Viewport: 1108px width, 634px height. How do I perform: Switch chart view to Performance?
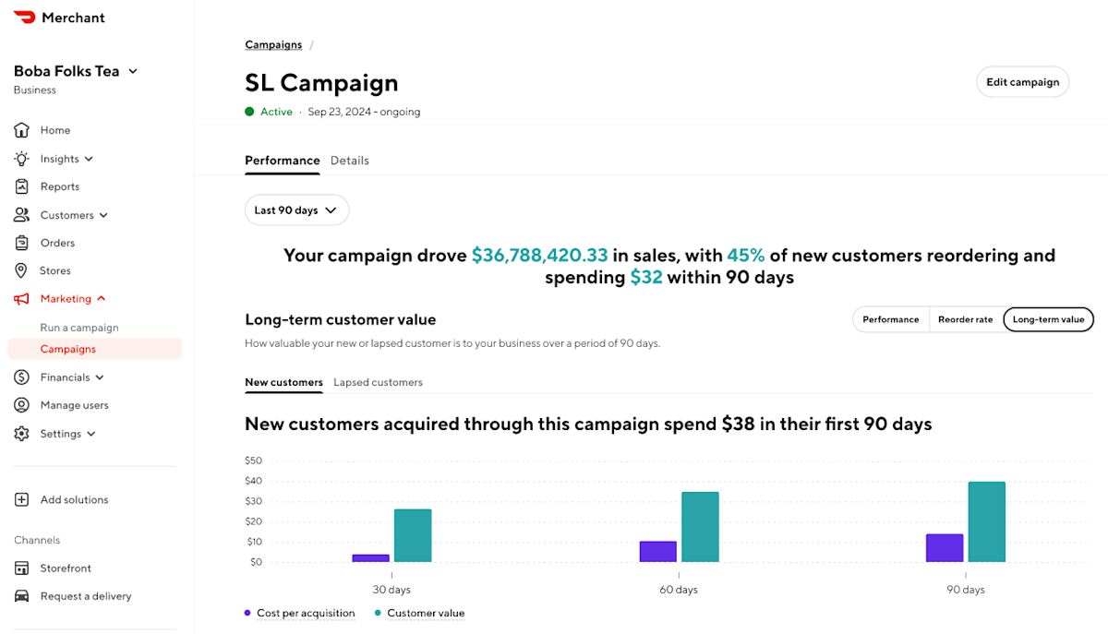tap(890, 319)
